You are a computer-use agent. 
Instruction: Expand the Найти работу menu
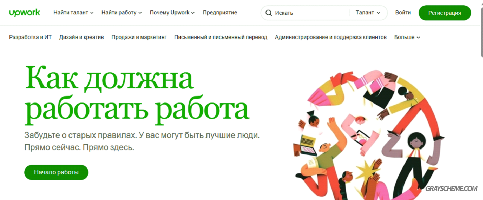122,13
